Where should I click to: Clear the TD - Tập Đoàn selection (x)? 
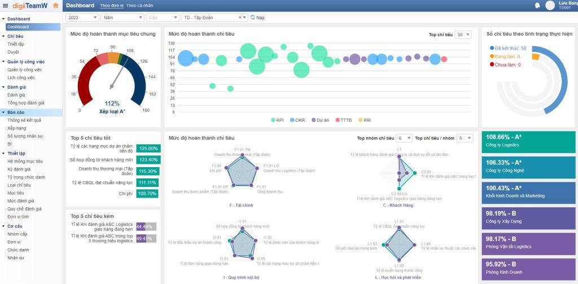(x=240, y=18)
